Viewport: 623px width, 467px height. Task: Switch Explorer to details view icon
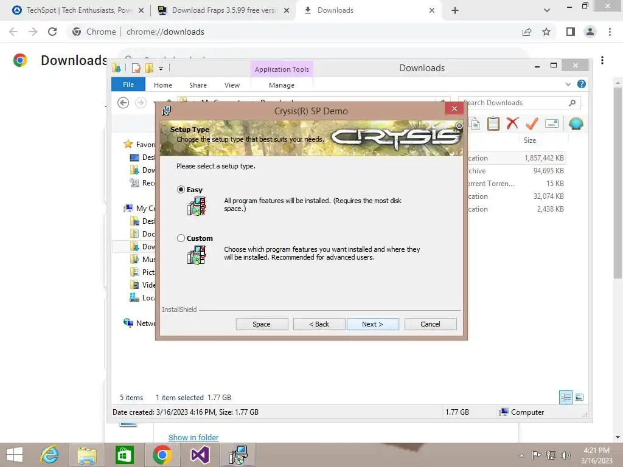coord(566,397)
